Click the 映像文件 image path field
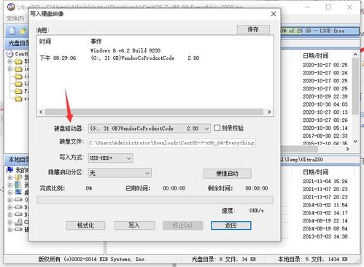This screenshot has width=364, height=267. [x=171, y=143]
